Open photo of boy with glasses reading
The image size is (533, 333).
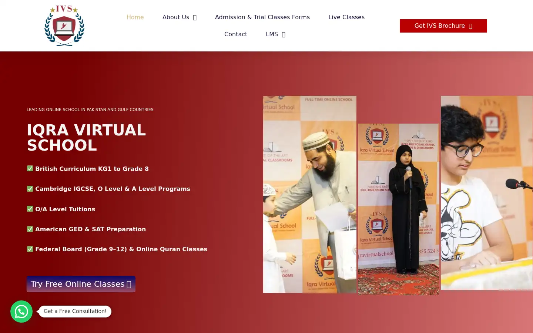487,193
